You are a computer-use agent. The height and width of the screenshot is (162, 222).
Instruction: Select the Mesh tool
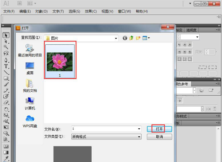pos(6,146)
